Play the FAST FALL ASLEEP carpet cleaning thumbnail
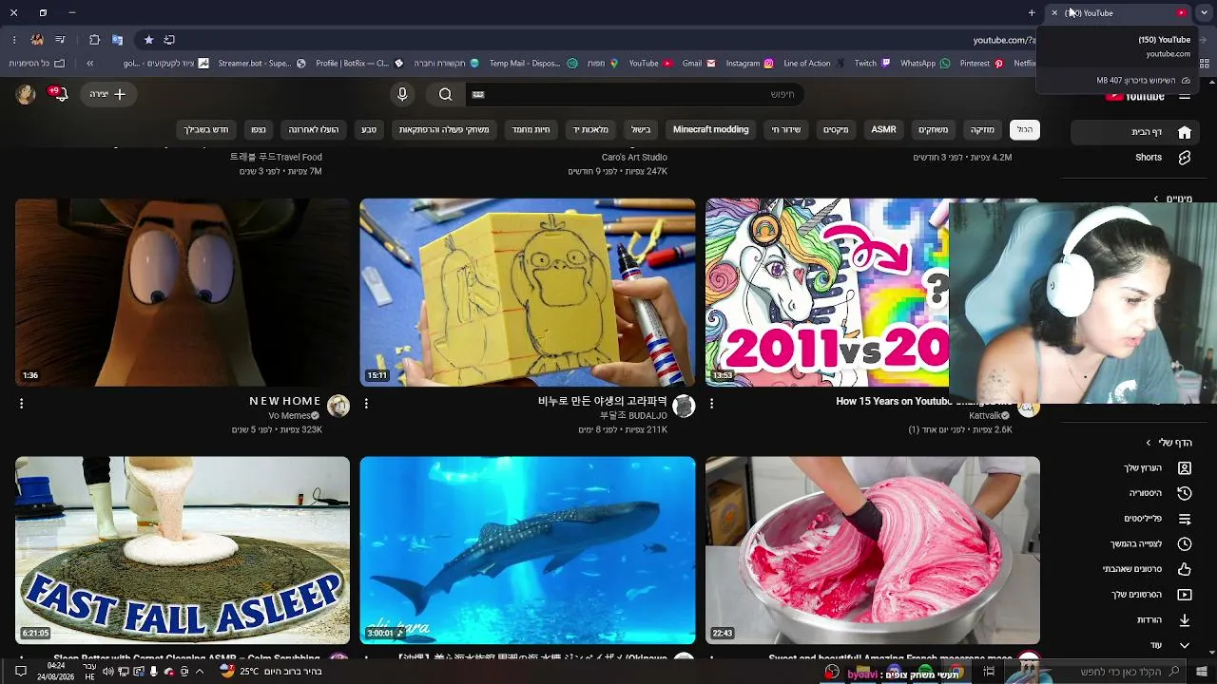This screenshot has height=684, width=1217. point(183,550)
